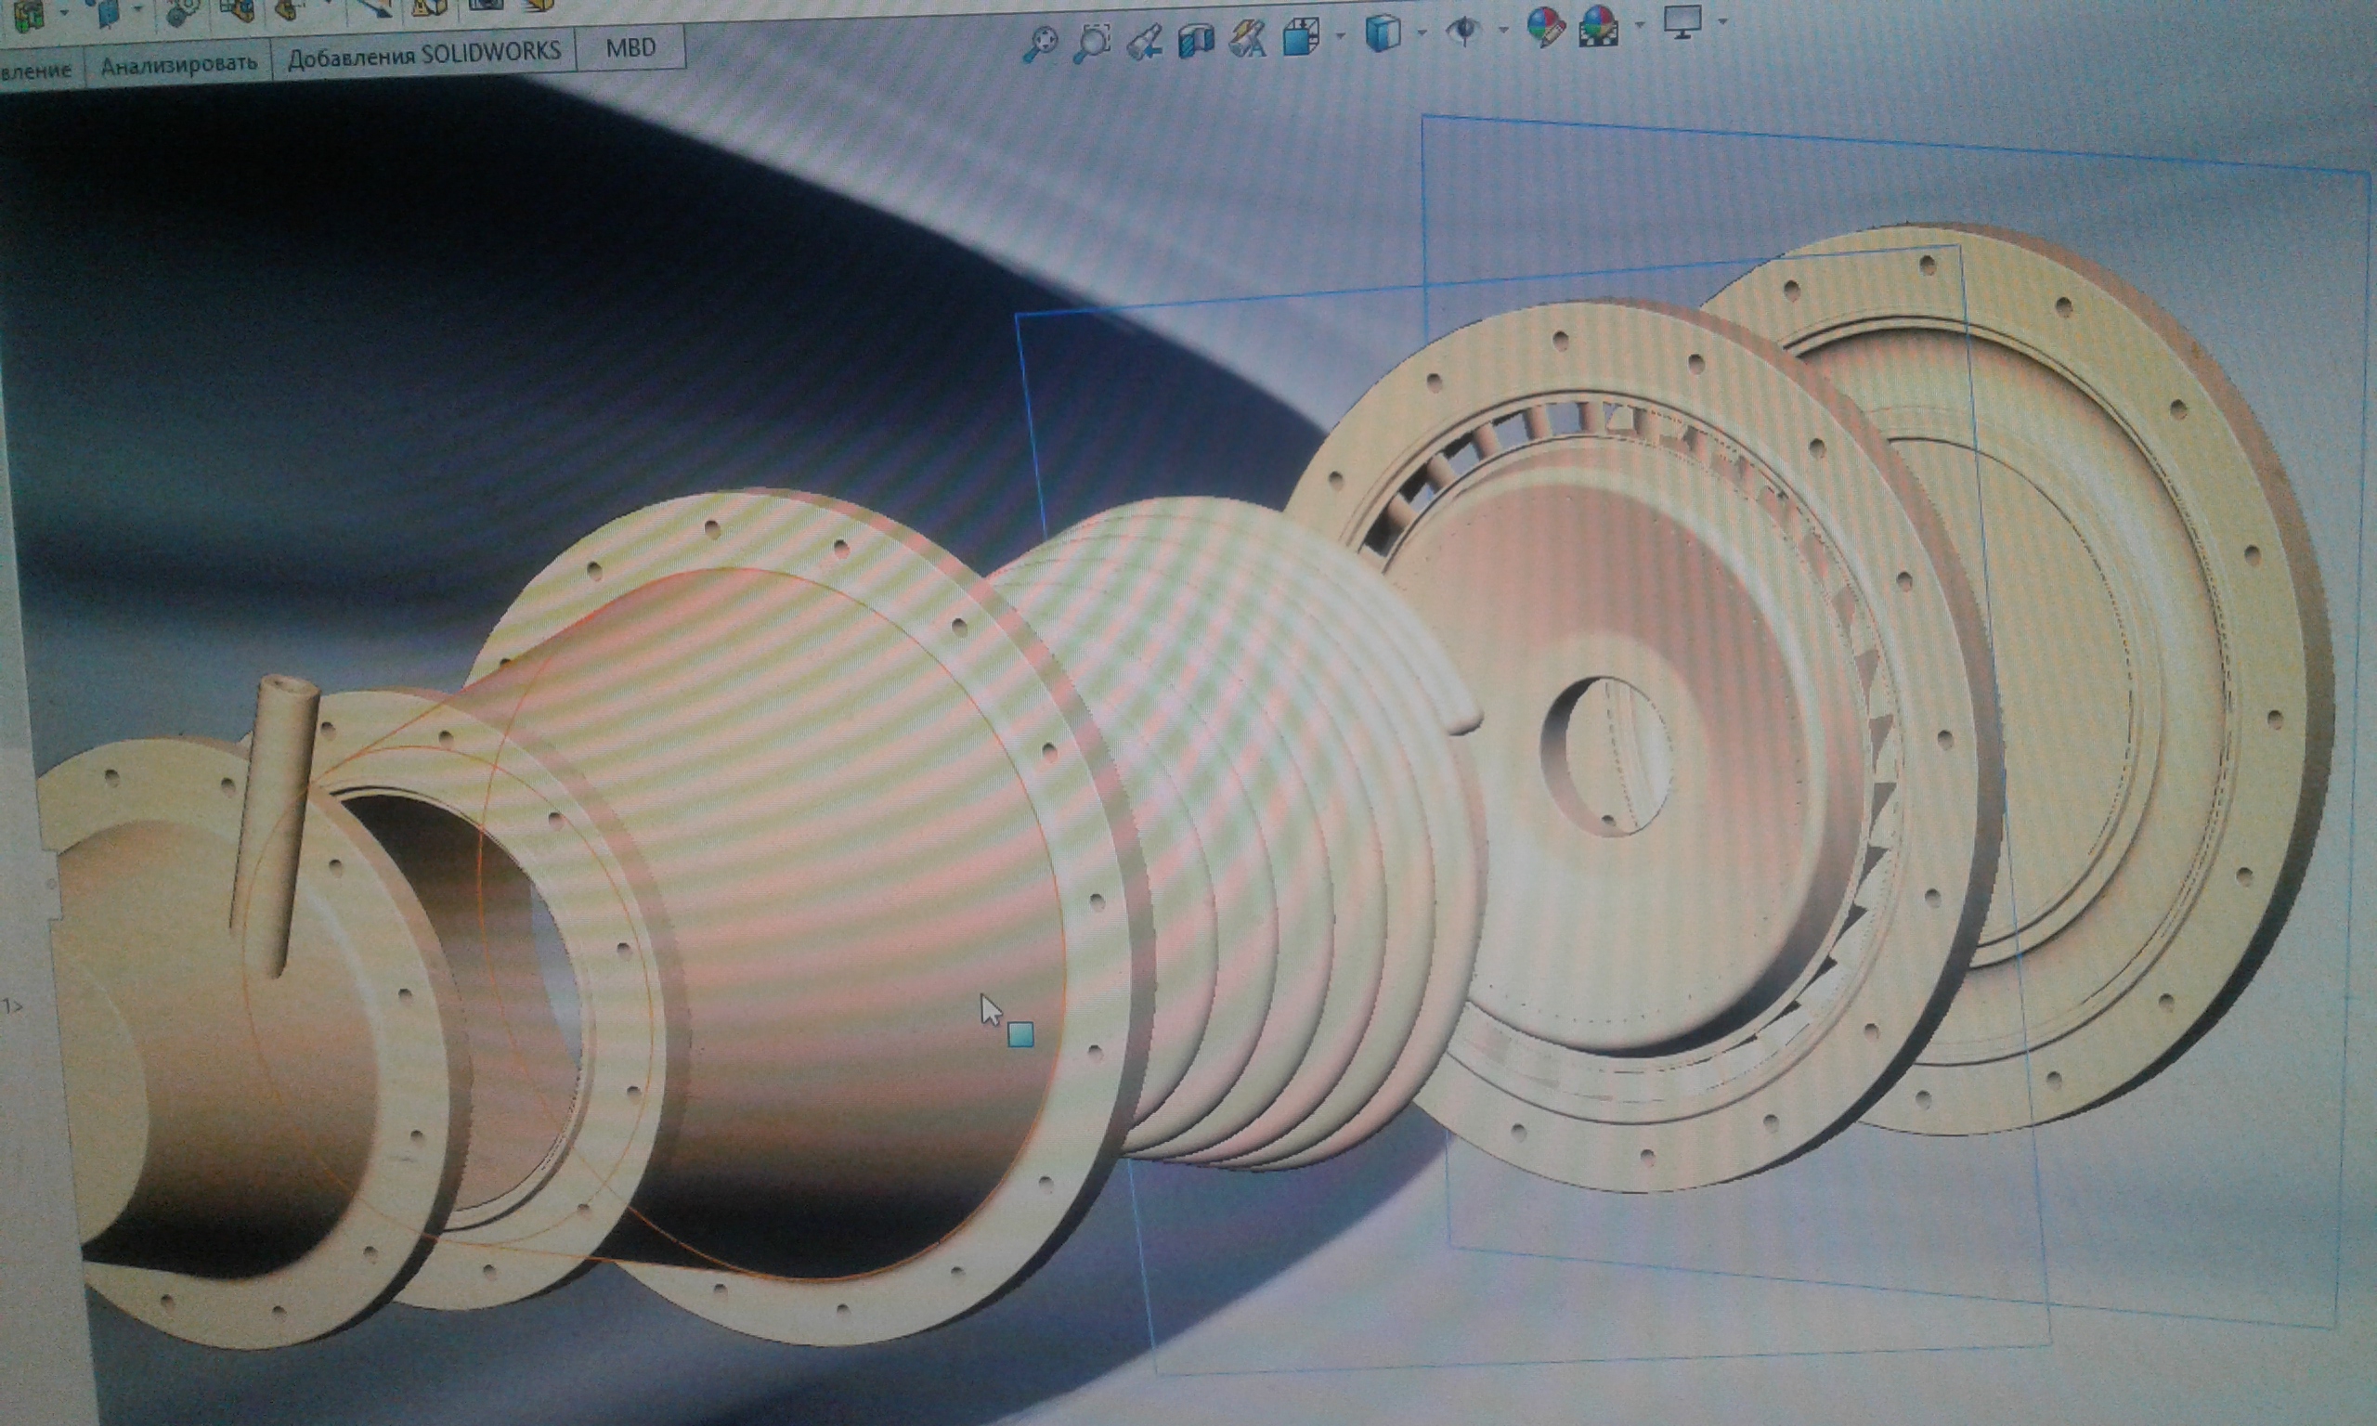Switch to the Анализировать tab

point(178,64)
